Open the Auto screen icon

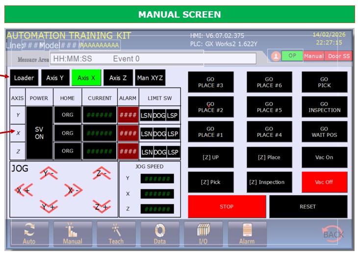pyautogui.click(x=29, y=234)
